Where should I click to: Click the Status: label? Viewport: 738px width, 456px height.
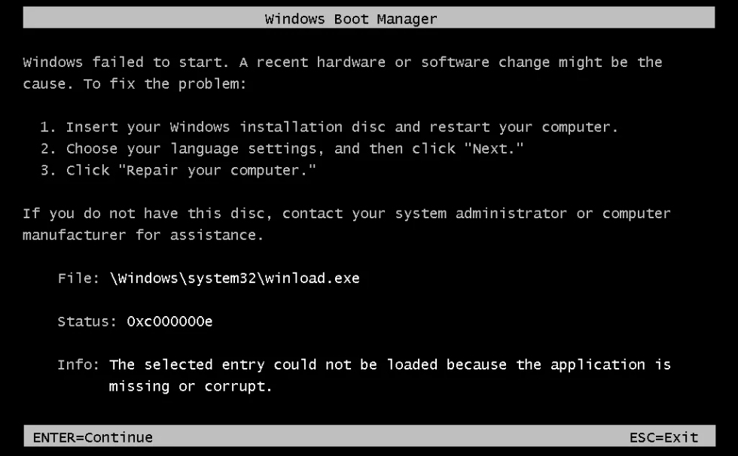click(87, 321)
